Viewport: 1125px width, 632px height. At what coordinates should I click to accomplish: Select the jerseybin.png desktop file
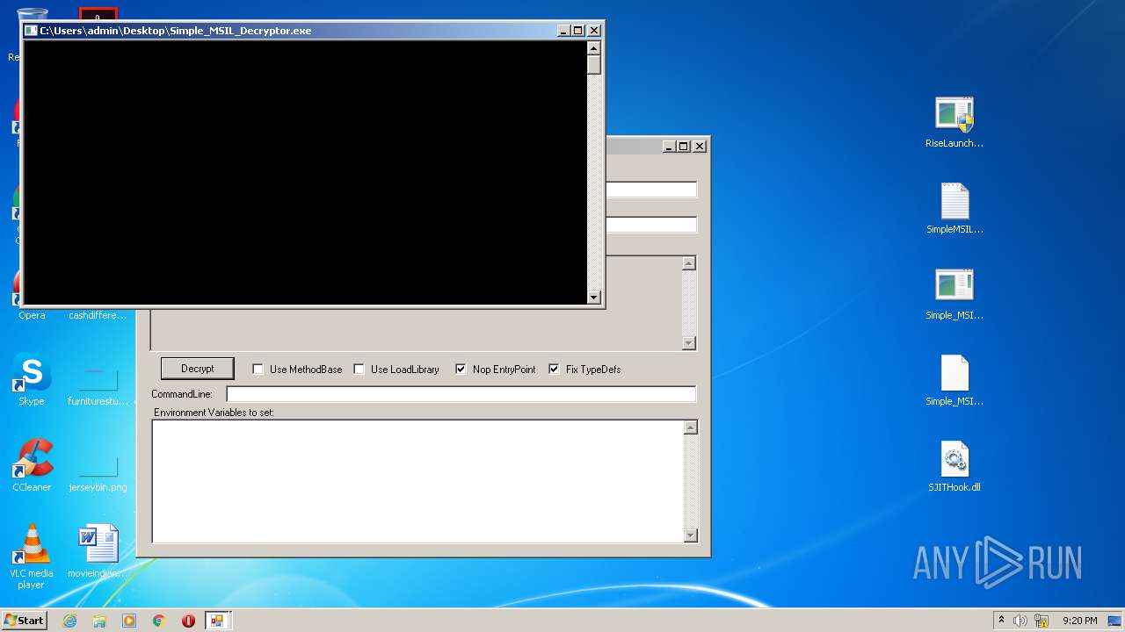point(98,472)
